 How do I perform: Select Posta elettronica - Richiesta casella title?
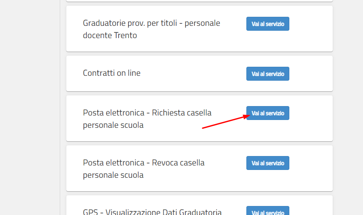click(x=147, y=113)
